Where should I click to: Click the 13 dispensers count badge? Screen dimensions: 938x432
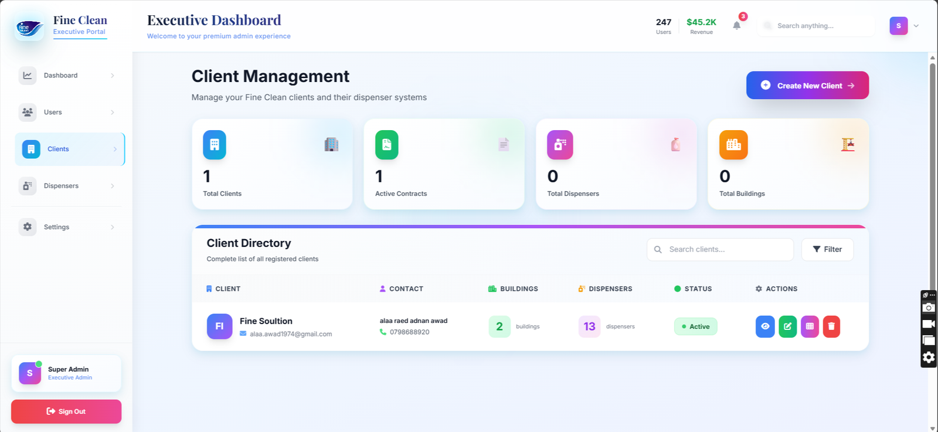[589, 326]
